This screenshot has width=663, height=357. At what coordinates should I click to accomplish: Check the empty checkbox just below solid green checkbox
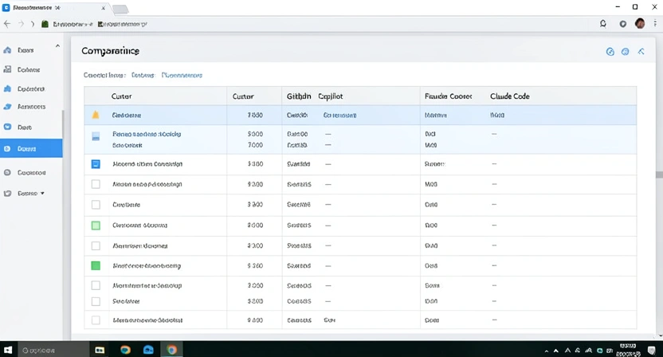(x=96, y=285)
